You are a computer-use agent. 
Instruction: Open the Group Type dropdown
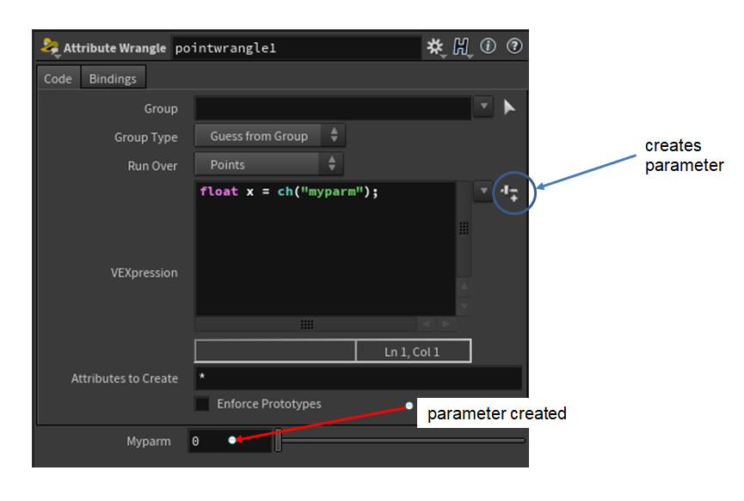pos(269,136)
